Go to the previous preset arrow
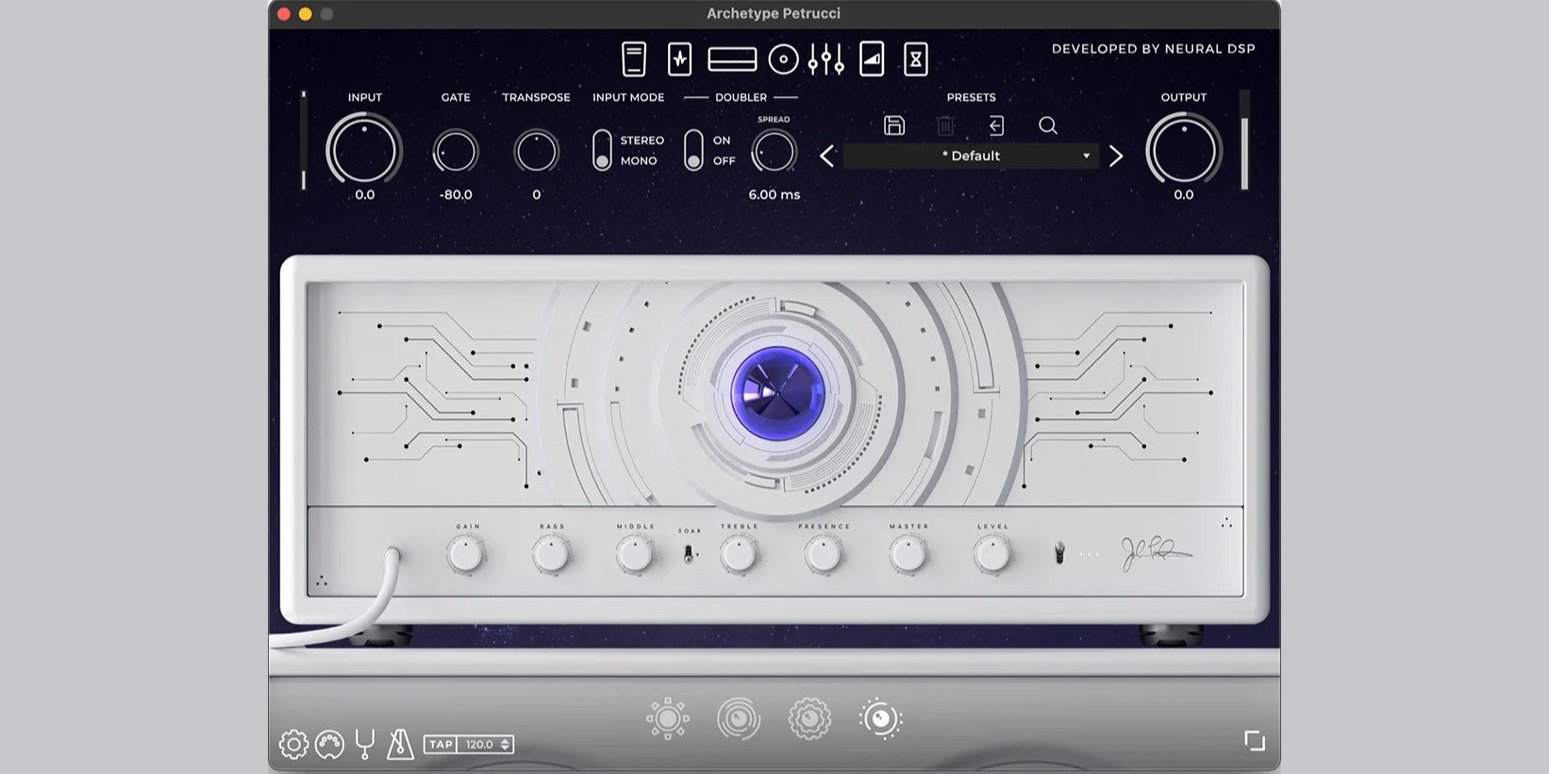 click(827, 156)
